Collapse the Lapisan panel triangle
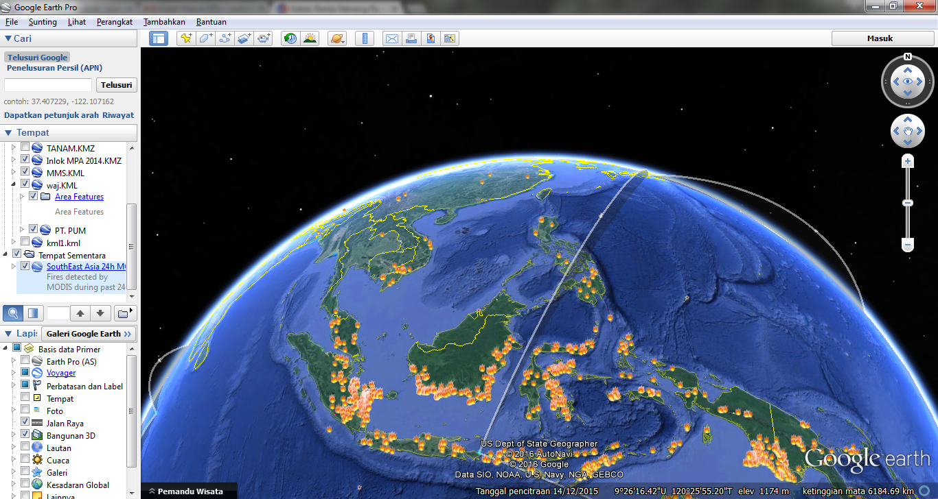 (x=8, y=334)
